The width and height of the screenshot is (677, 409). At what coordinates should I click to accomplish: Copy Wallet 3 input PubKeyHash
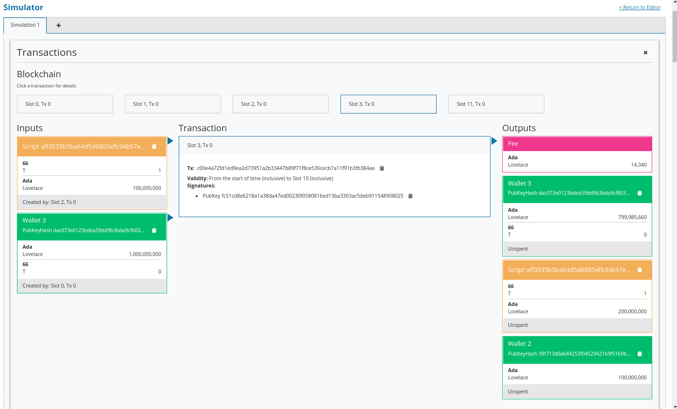click(154, 230)
